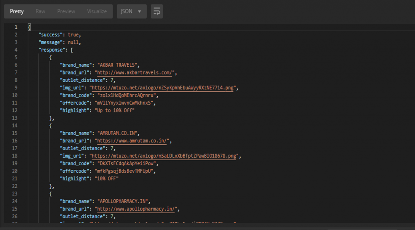Toggle the line wrap icon
The image size is (415, 230).
click(157, 11)
